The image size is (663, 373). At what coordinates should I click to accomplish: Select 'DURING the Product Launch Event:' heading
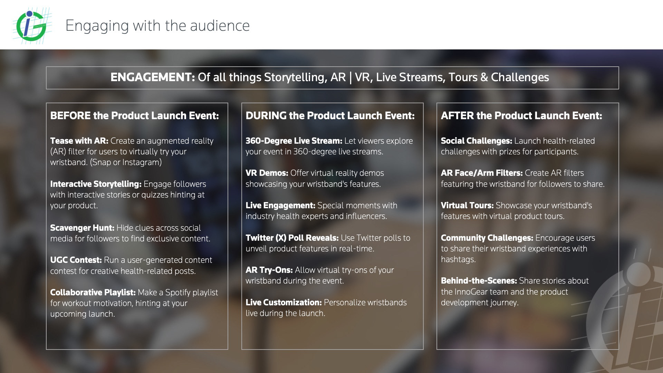pos(330,115)
